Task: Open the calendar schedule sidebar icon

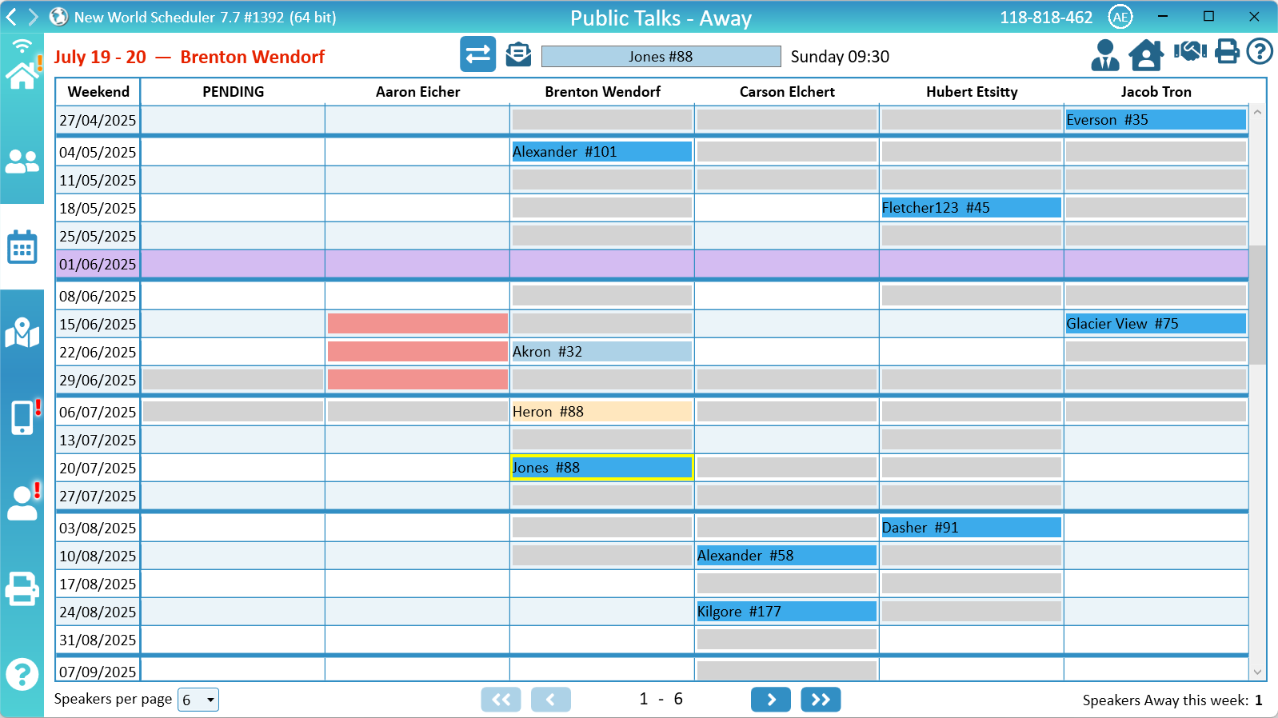Action: [22, 247]
